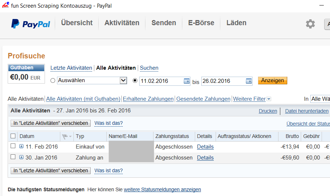
Task: Open the Senden navigation tab
Action: pos(164,23)
